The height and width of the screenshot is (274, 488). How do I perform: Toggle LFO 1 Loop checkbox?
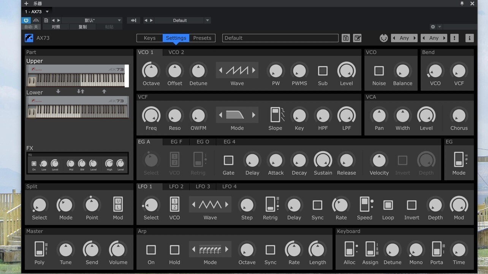pyautogui.click(x=388, y=205)
